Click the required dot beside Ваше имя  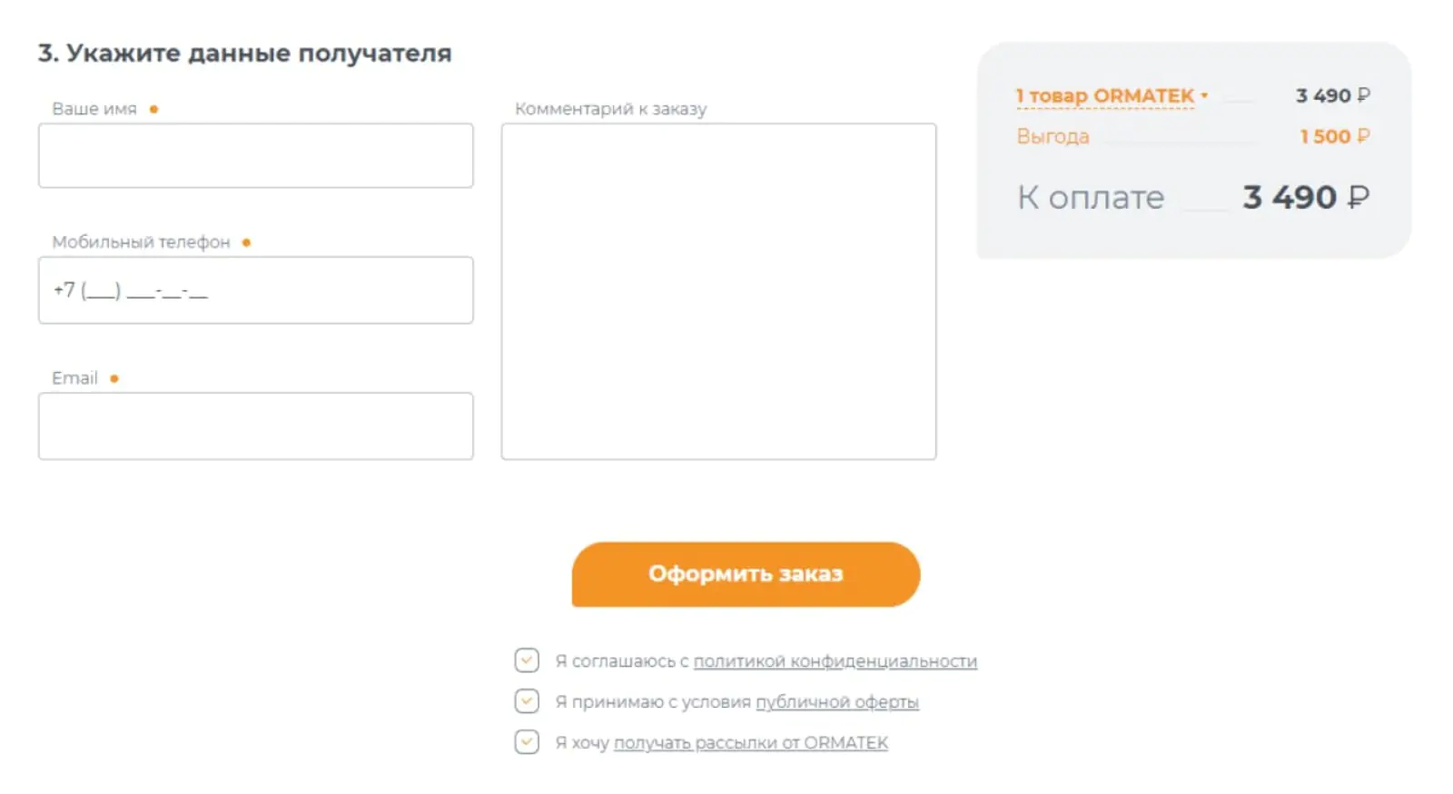tap(154, 110)
